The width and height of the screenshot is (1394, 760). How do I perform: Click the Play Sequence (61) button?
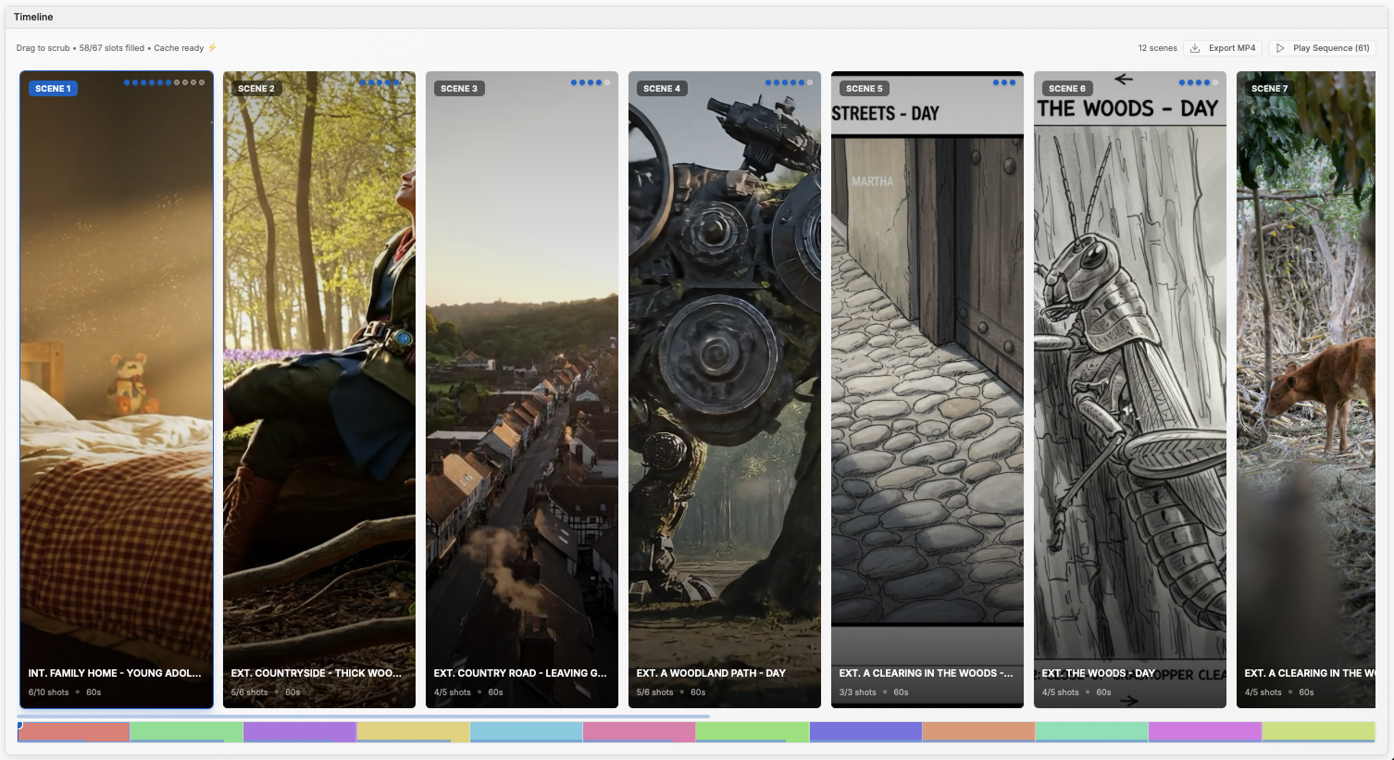pyautogui.click(x=1322, y=48)
